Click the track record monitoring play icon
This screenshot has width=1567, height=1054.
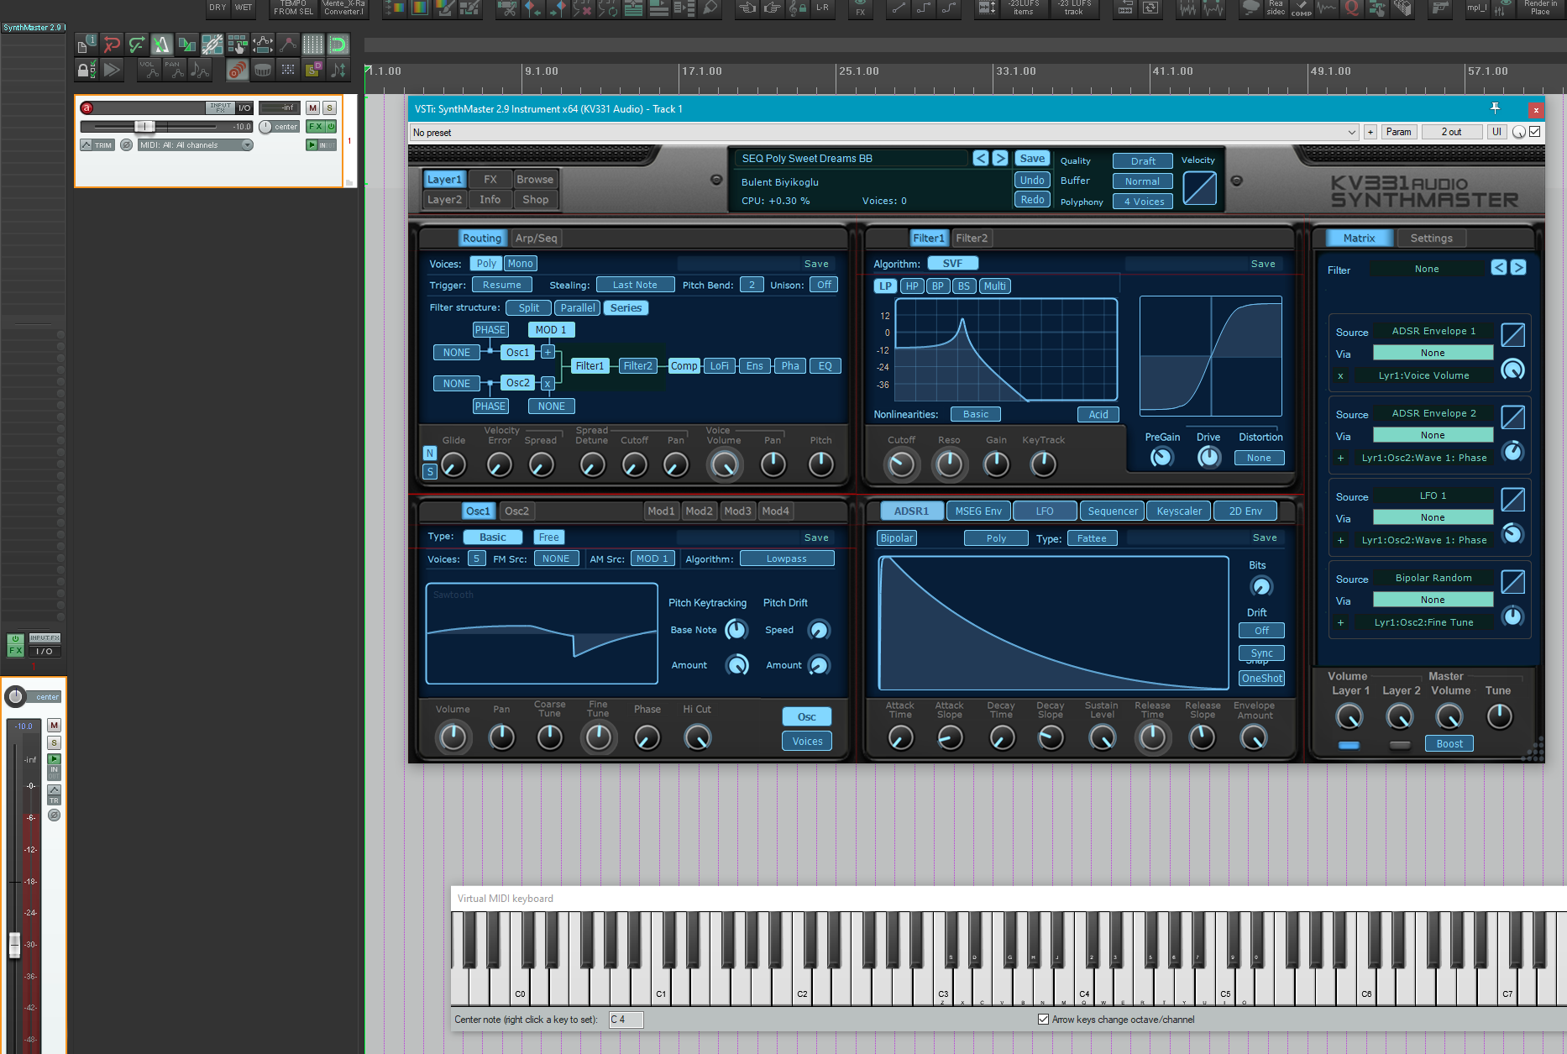[312, 145]
